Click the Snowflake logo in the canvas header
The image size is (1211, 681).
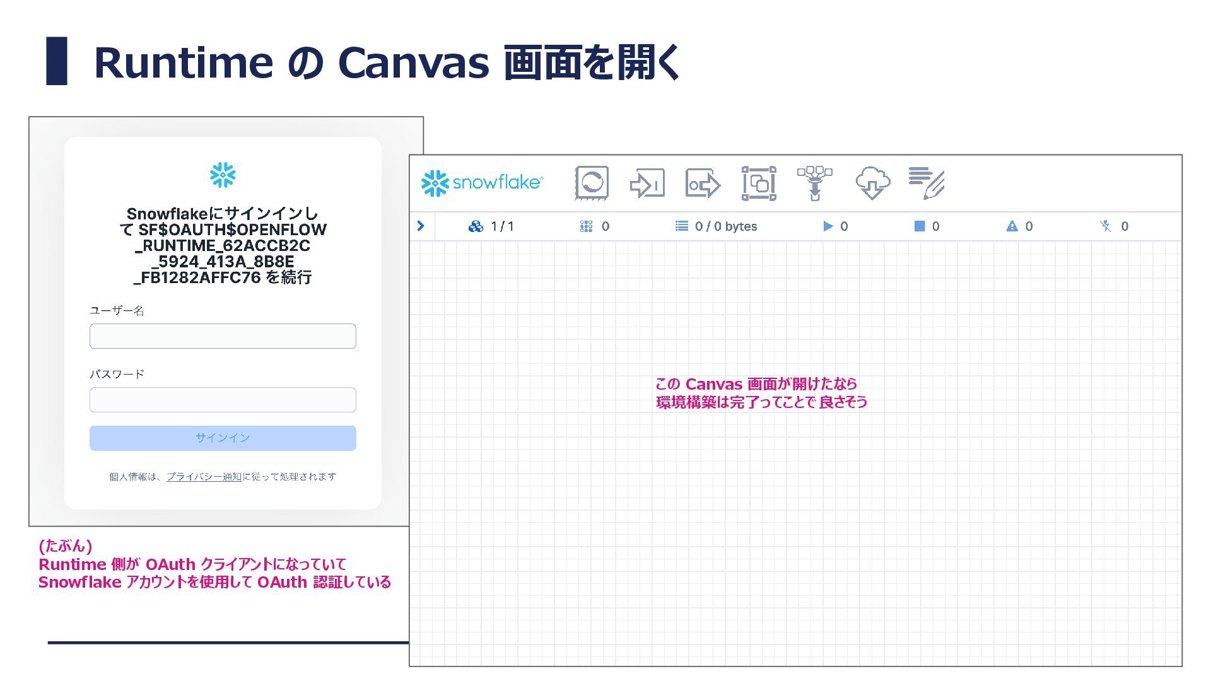(482, 183)
